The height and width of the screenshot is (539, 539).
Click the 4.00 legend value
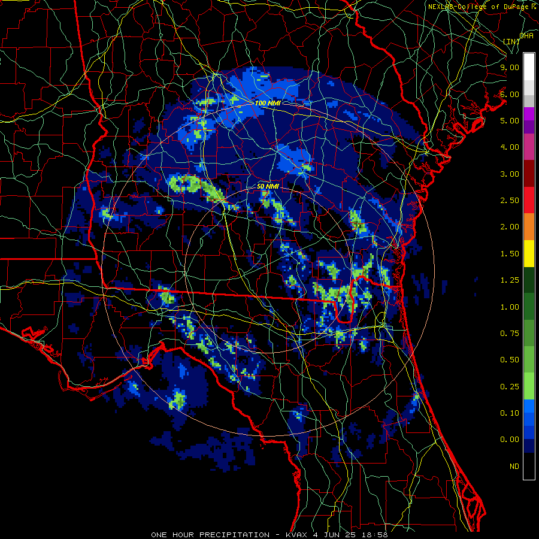click(x=510, y=147)
